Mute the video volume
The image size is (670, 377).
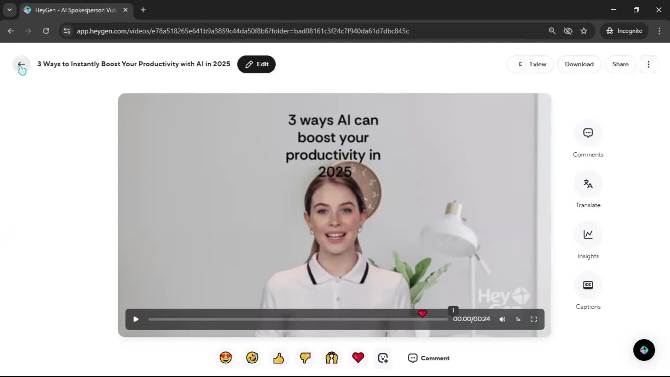[502, 319]
